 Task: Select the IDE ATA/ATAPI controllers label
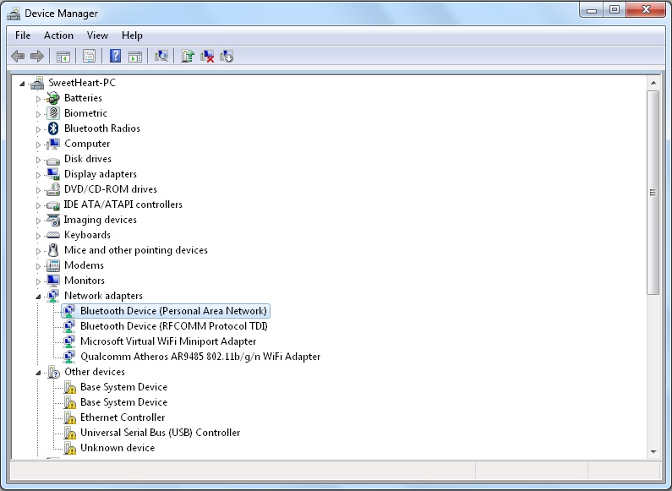pyautogui.click(x=123, y=205)
